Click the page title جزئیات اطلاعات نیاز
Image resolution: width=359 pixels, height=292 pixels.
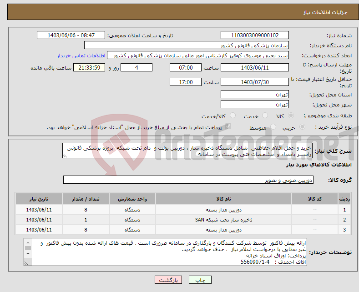(325, 12)
